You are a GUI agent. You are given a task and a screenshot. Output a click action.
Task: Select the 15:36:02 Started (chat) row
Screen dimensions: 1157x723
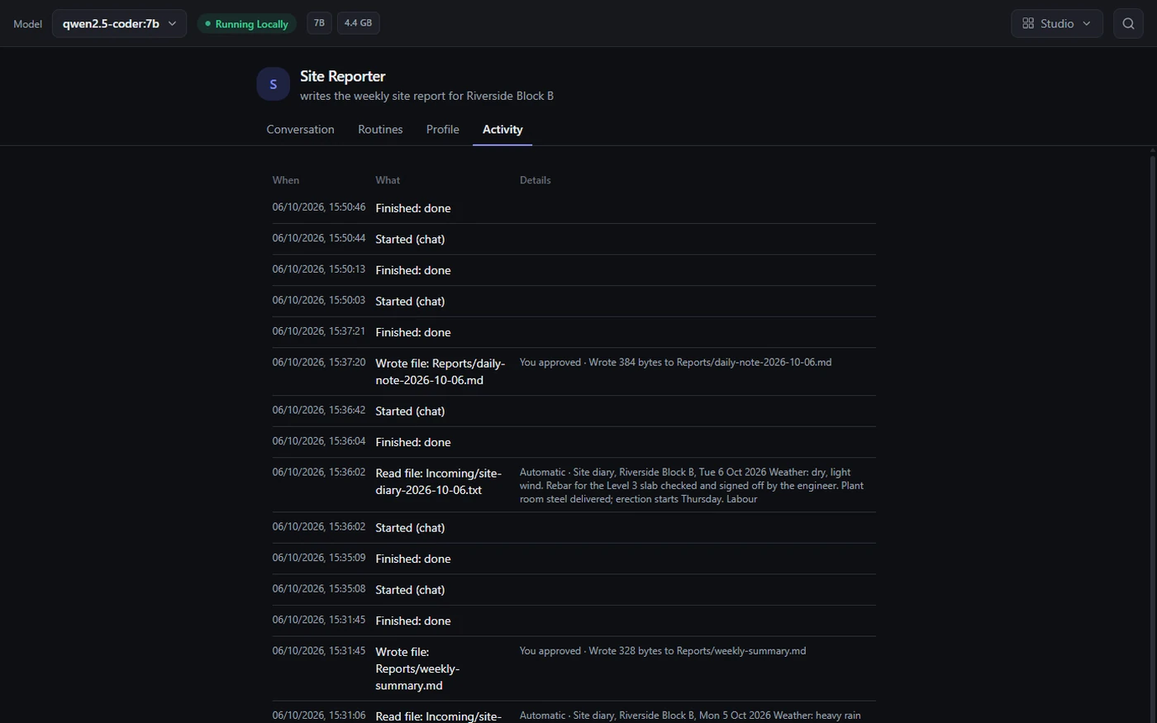[x=574, y=528]
